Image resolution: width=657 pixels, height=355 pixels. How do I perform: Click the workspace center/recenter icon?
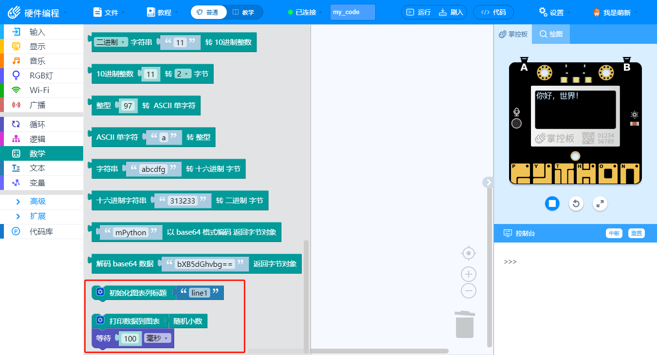coord(468,253)
